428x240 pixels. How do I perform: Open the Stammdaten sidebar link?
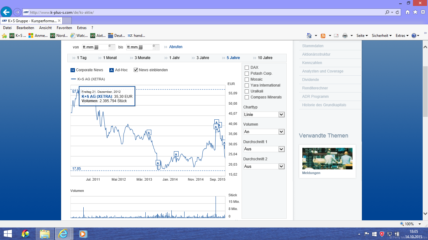click(x=313, y=46)
